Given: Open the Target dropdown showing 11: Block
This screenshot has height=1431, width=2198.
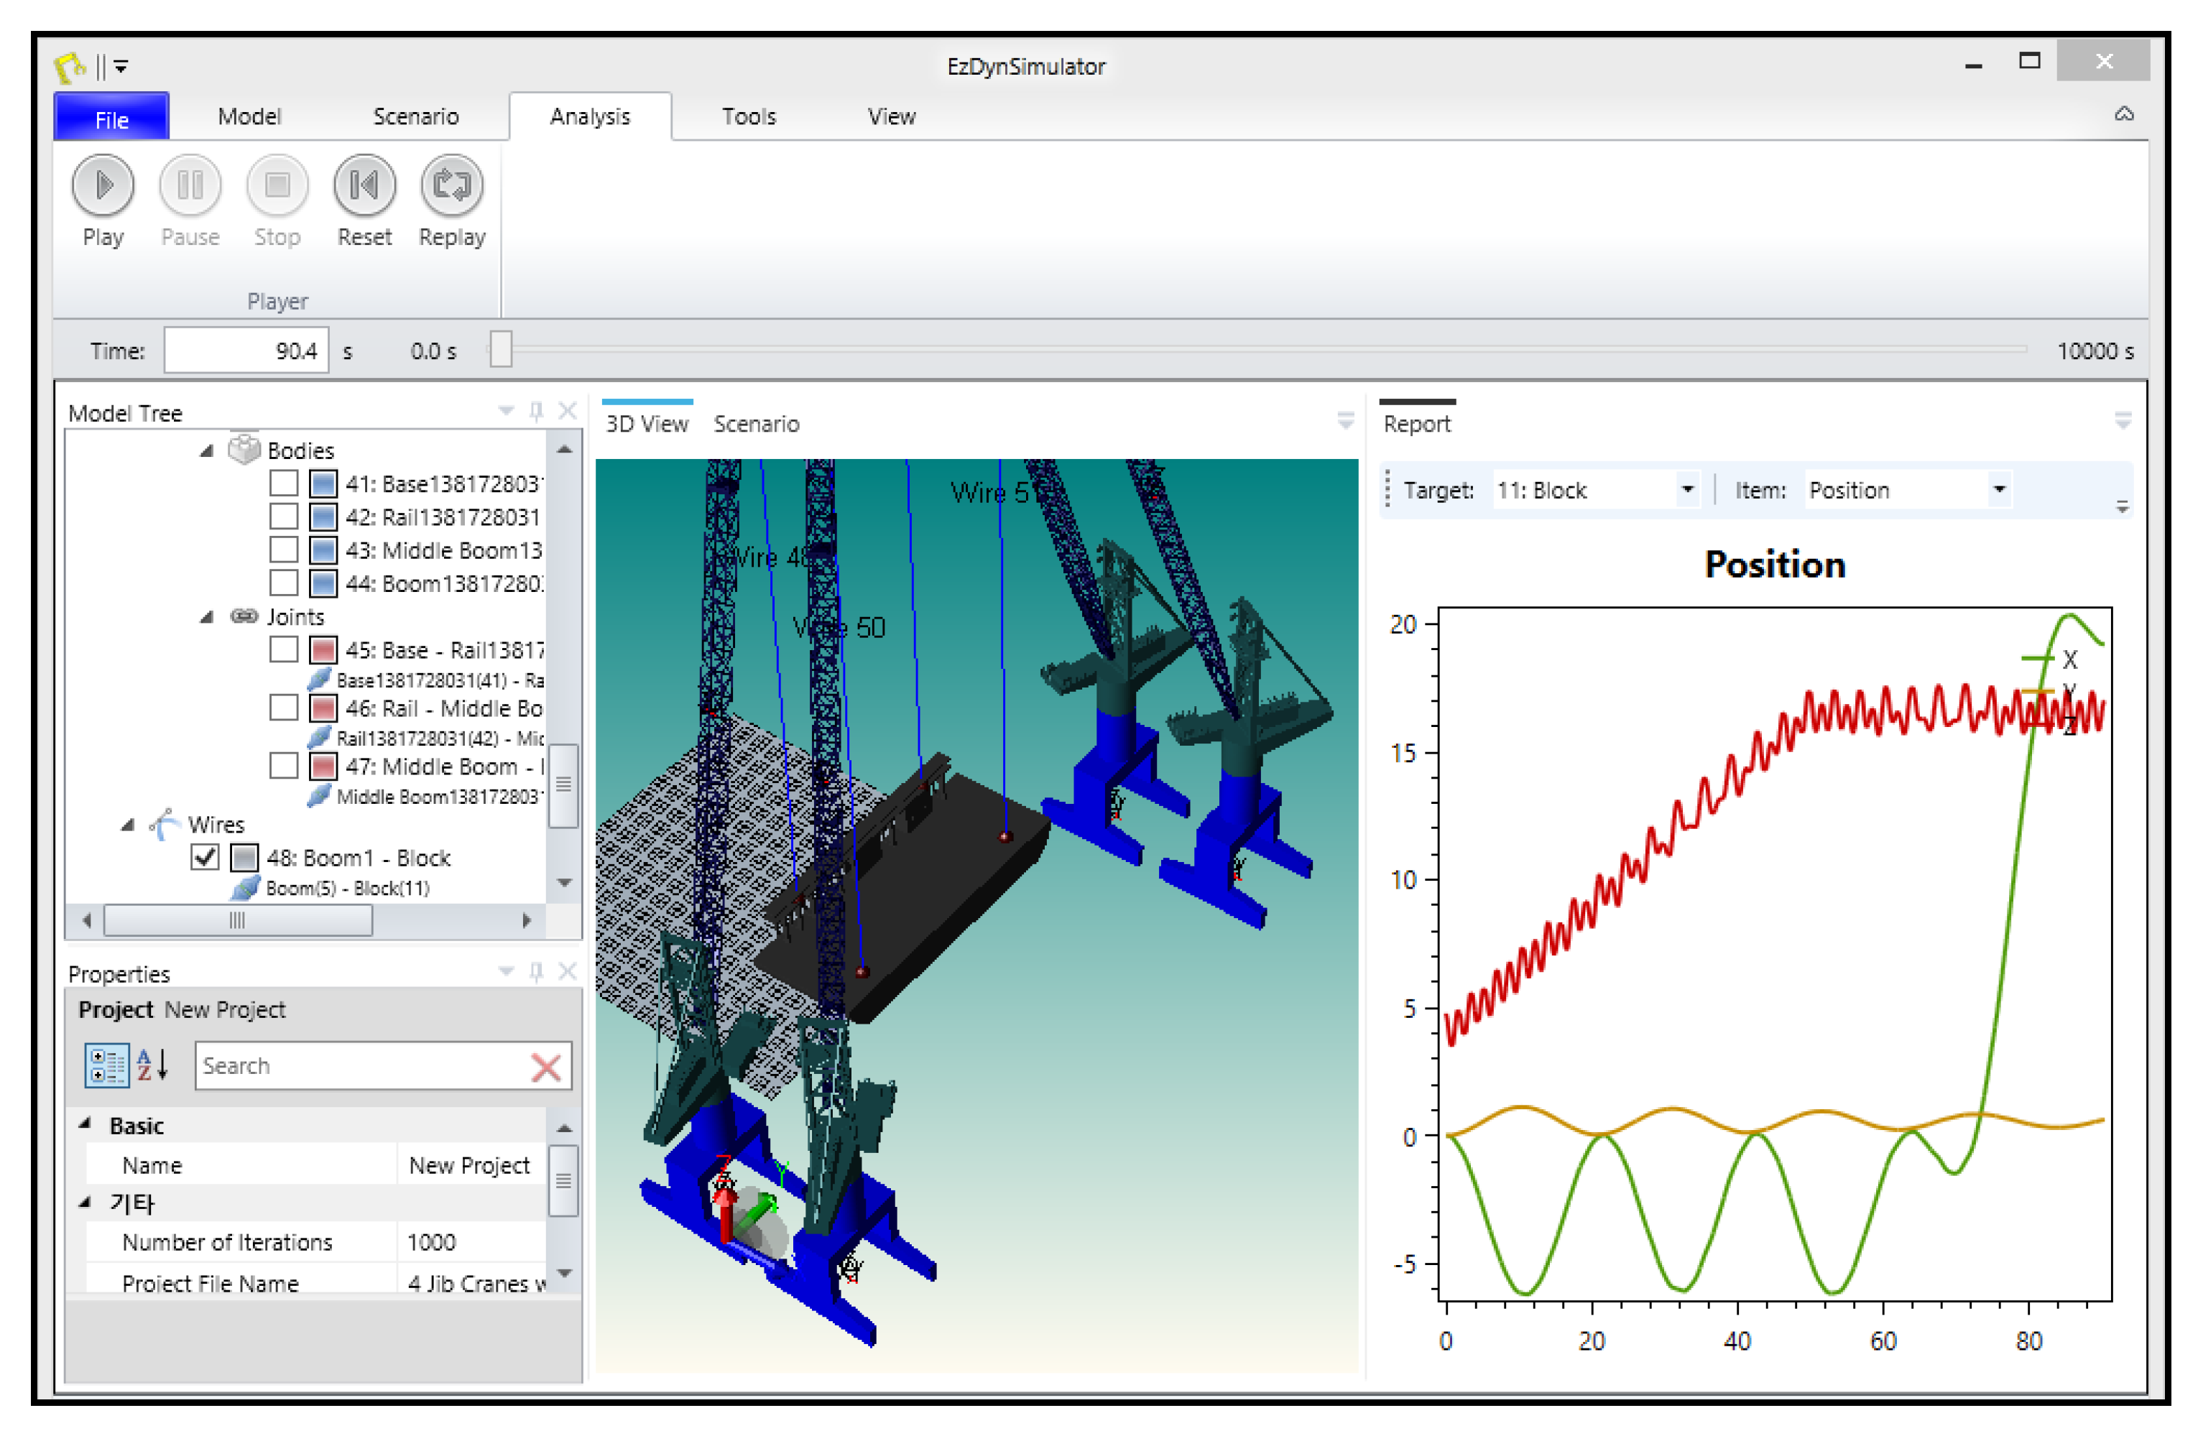Looking at the screenshot, I should 1687,489.
